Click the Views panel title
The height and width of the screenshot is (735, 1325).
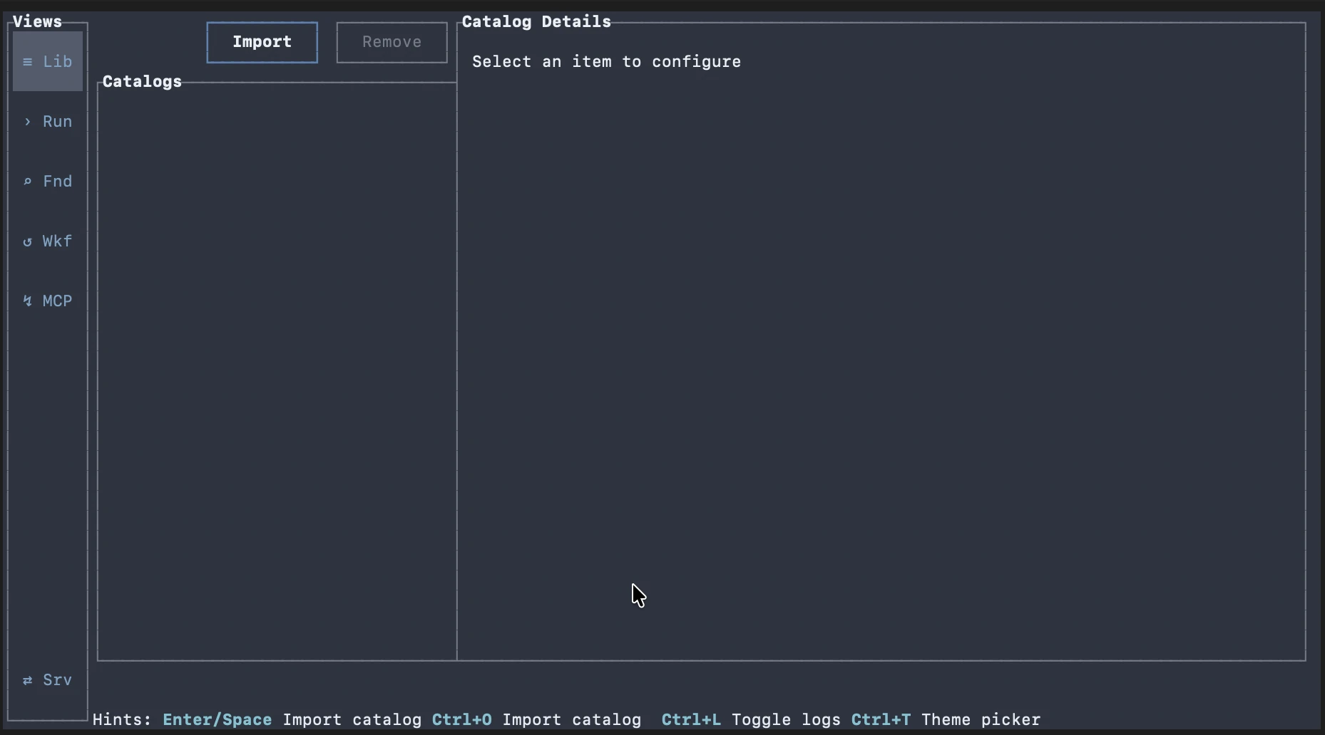tap(36, 21)
